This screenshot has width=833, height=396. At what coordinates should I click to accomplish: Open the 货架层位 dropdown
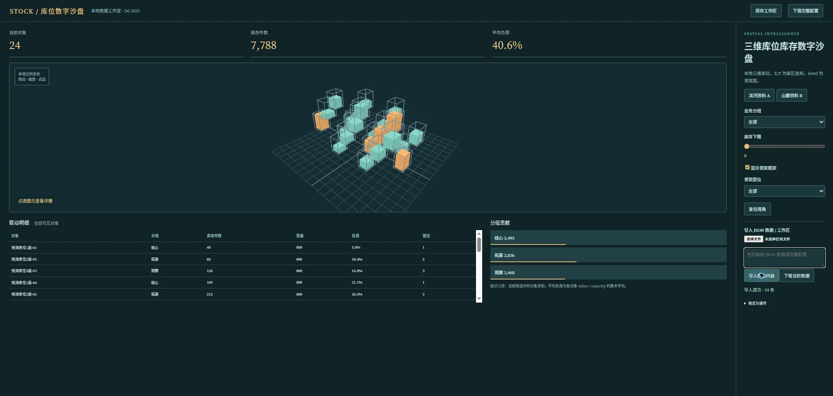pyautogui.click(x=784, y=191)
